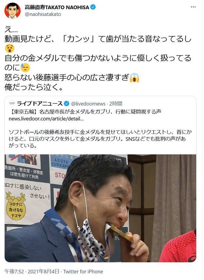Click the 午後7:52 · 2021年8月4日 timestamp
Screen dimensions: 204x280
click(x=32, y=271)
